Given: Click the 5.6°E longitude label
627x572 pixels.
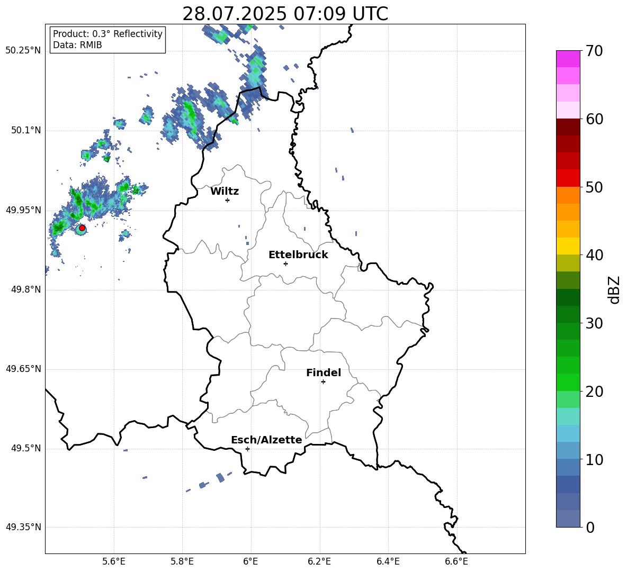Looking at the screenshot, I should click(x=114, y=562).
